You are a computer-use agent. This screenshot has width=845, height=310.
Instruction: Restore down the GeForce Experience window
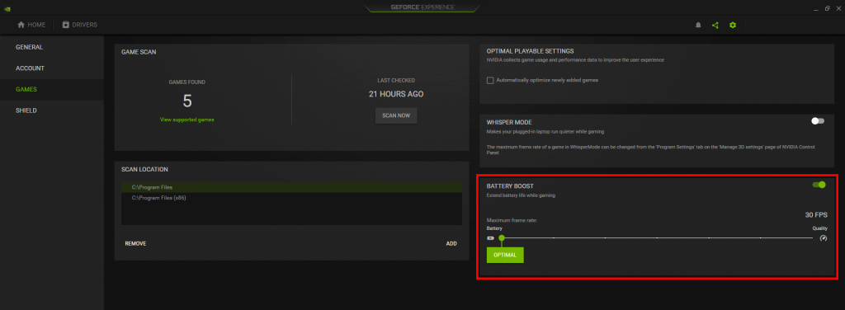coord(827,8)
